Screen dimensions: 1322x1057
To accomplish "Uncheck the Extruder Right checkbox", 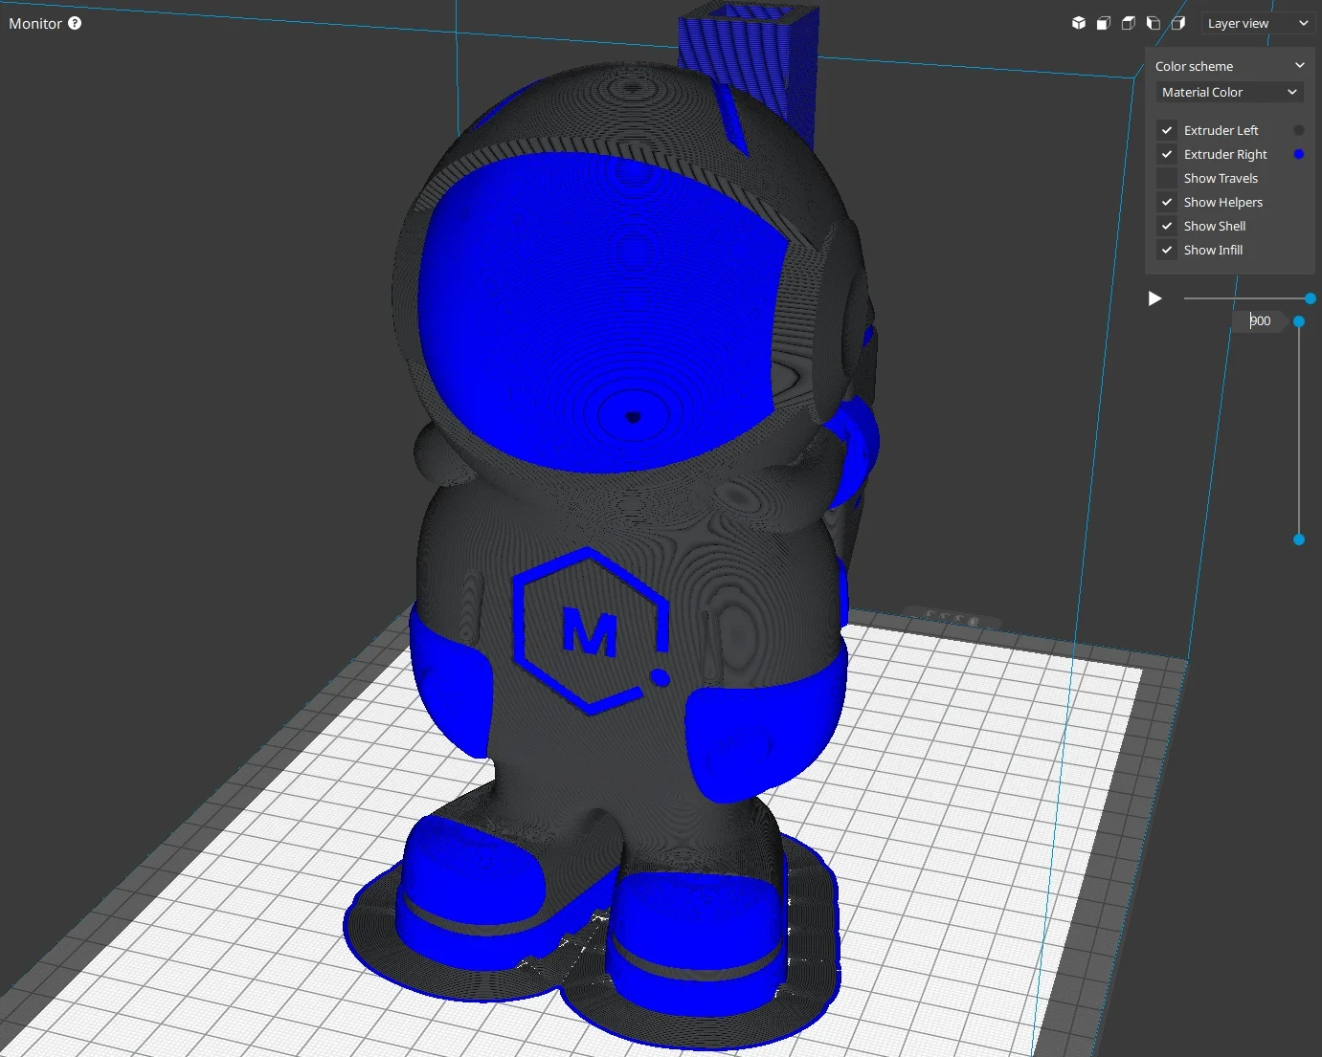I will [1167, 154].
